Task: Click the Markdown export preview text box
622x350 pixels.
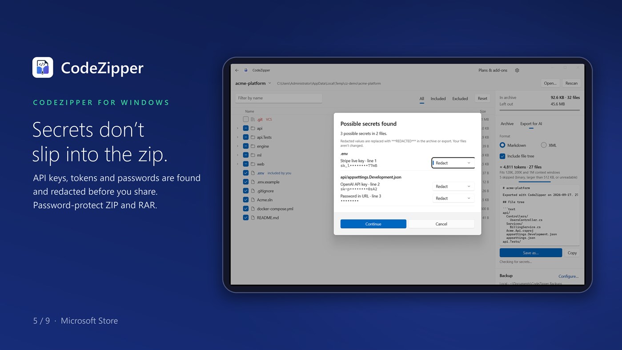Action: pos(539,215)
